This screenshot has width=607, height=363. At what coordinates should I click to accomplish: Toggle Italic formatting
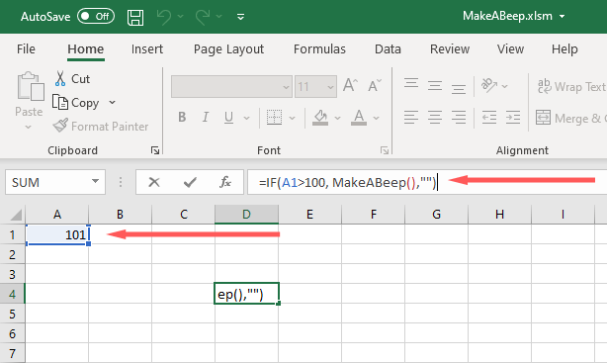click(x=206, y=117)
